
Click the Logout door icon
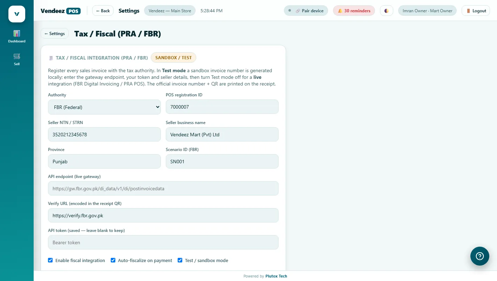468,11
